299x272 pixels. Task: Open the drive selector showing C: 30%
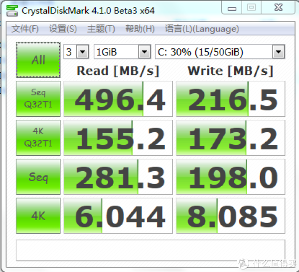220,51
